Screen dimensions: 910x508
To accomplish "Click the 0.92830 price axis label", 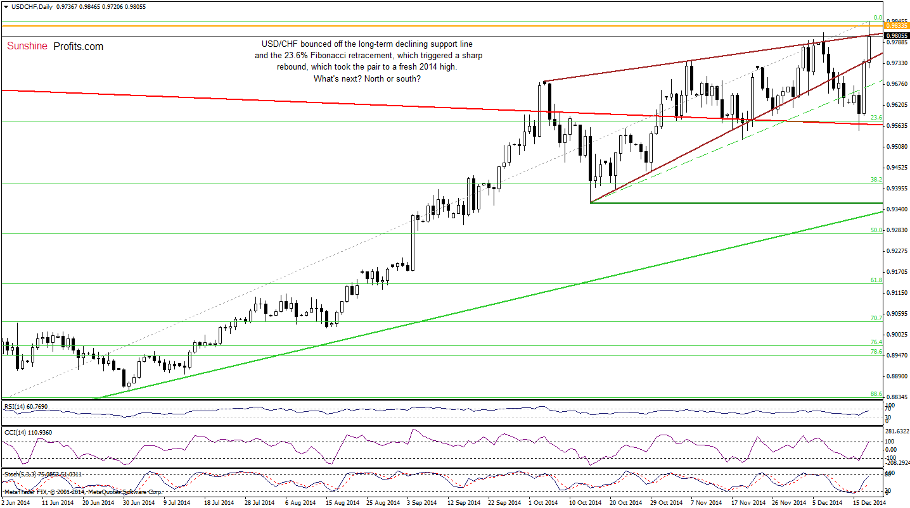I will pos(896,230).
